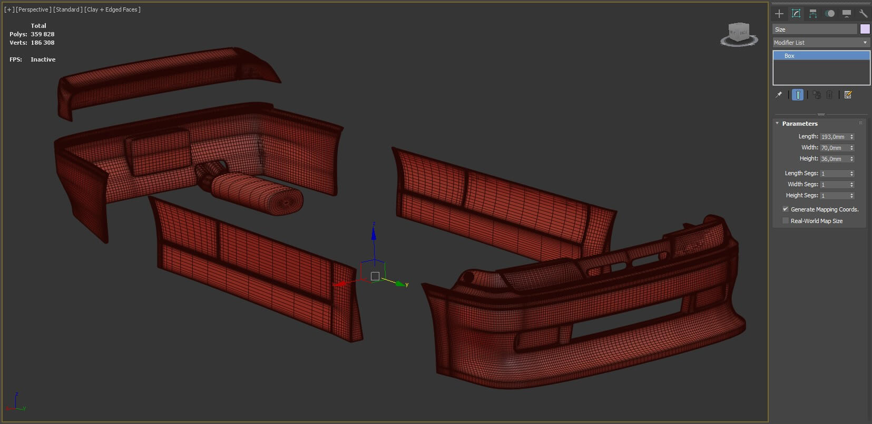
Task: Open the [+] viewport general menu
Action: pyautogui.click(x=9, y=9)
